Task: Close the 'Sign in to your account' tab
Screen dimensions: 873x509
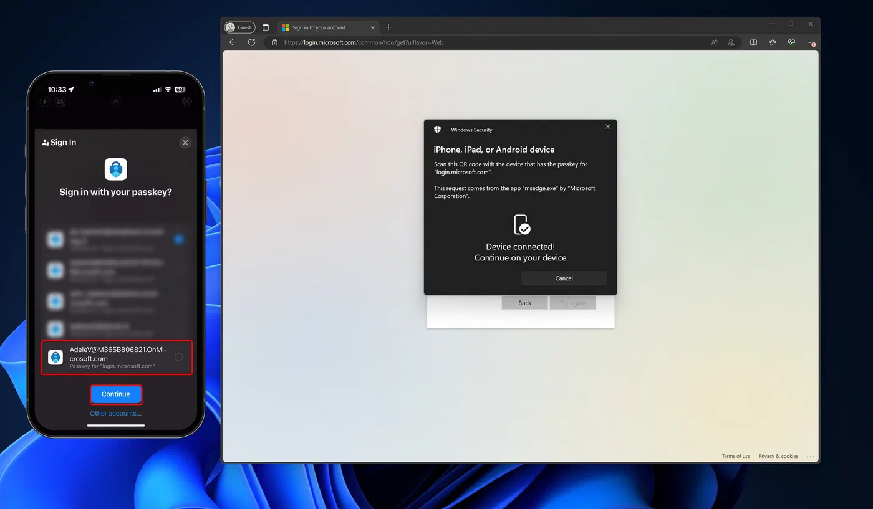Action: 373,27
